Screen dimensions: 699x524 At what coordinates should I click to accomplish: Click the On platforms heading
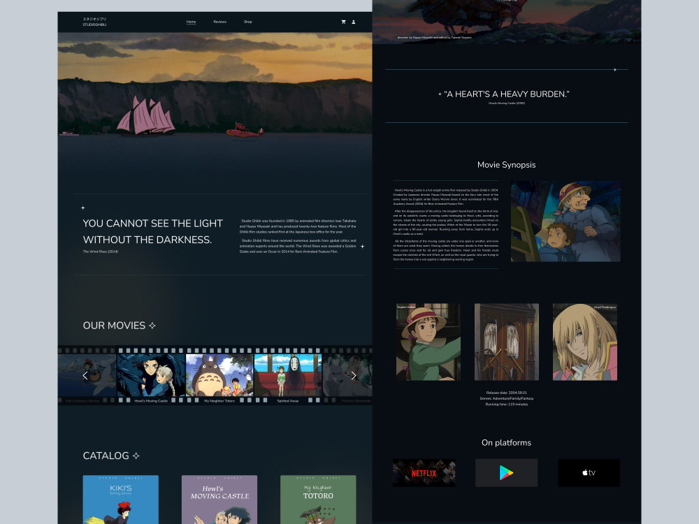[506, 442]
